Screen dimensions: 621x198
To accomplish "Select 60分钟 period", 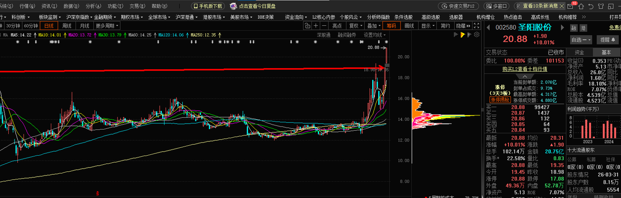I will tap(31, 26).
